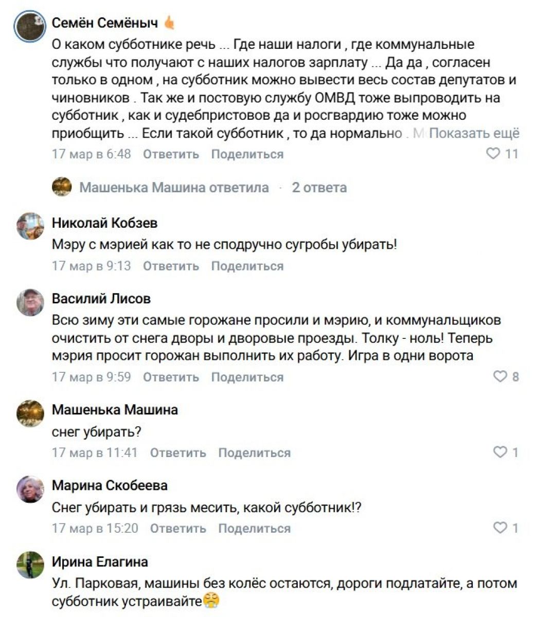The image size is (535, 617).
Task: Click Ответить under Семён Семёныч's comment
Action: click(171, 154)
